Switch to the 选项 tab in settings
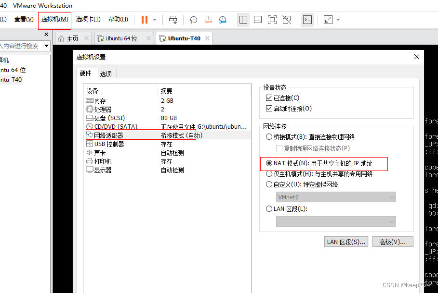Viewport: 438px width, 293px height. [106, 74]
